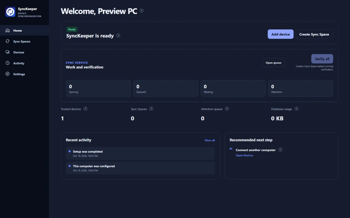Click the Recommended next step heading
350x218 pixels.
[x=251, y=140]
